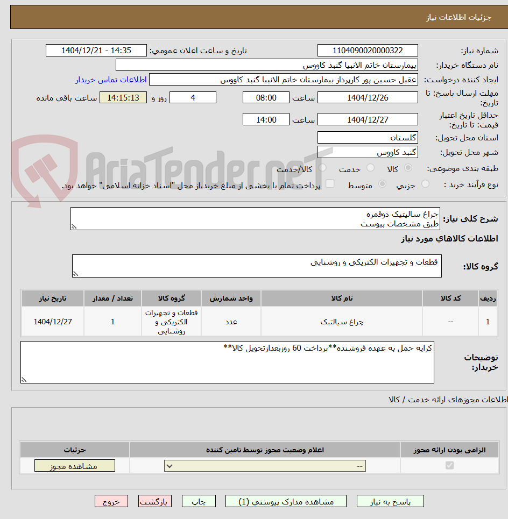The image size is (508, 519).
Task: Click the price validity date 1404/12/27 field
Action: click(368, 119)
